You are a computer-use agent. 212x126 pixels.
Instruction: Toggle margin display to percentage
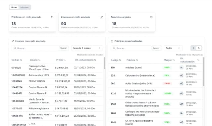coord(199,48)
